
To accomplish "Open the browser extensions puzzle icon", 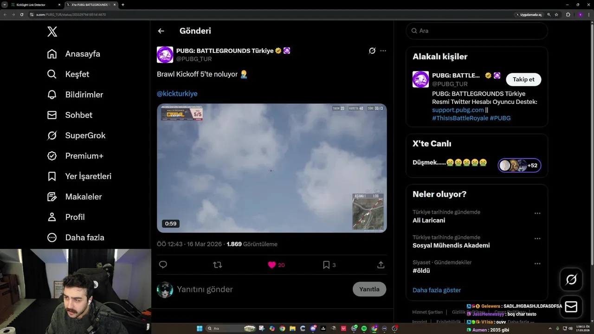I will tap(568, 15).
